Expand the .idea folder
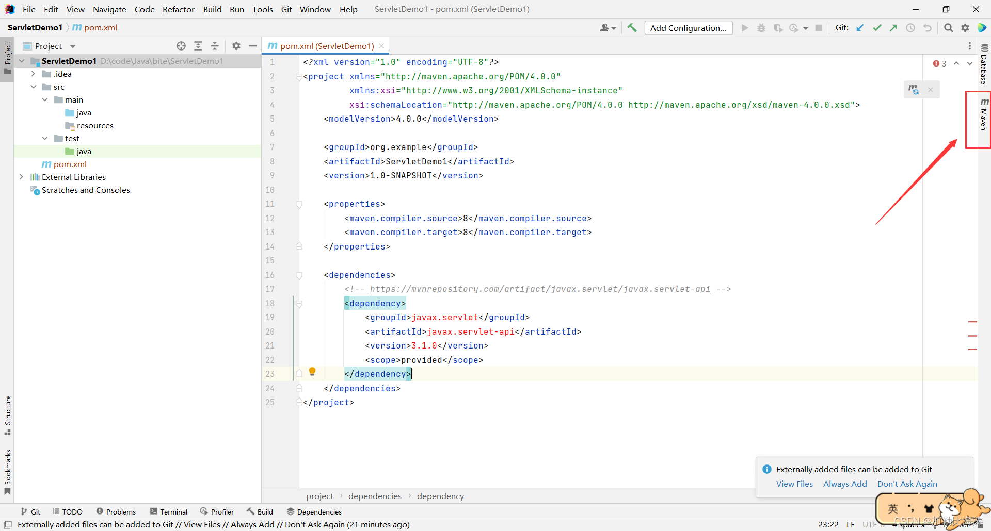 (33, 74)
